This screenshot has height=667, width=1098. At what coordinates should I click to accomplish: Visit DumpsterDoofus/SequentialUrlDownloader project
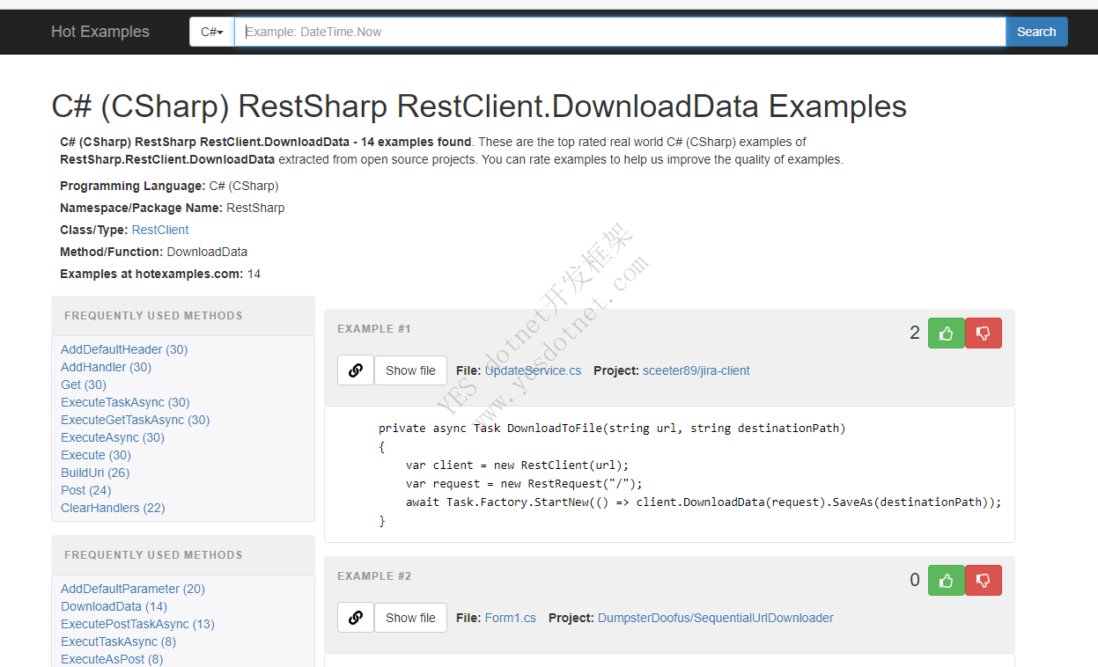tap(716, 618)
